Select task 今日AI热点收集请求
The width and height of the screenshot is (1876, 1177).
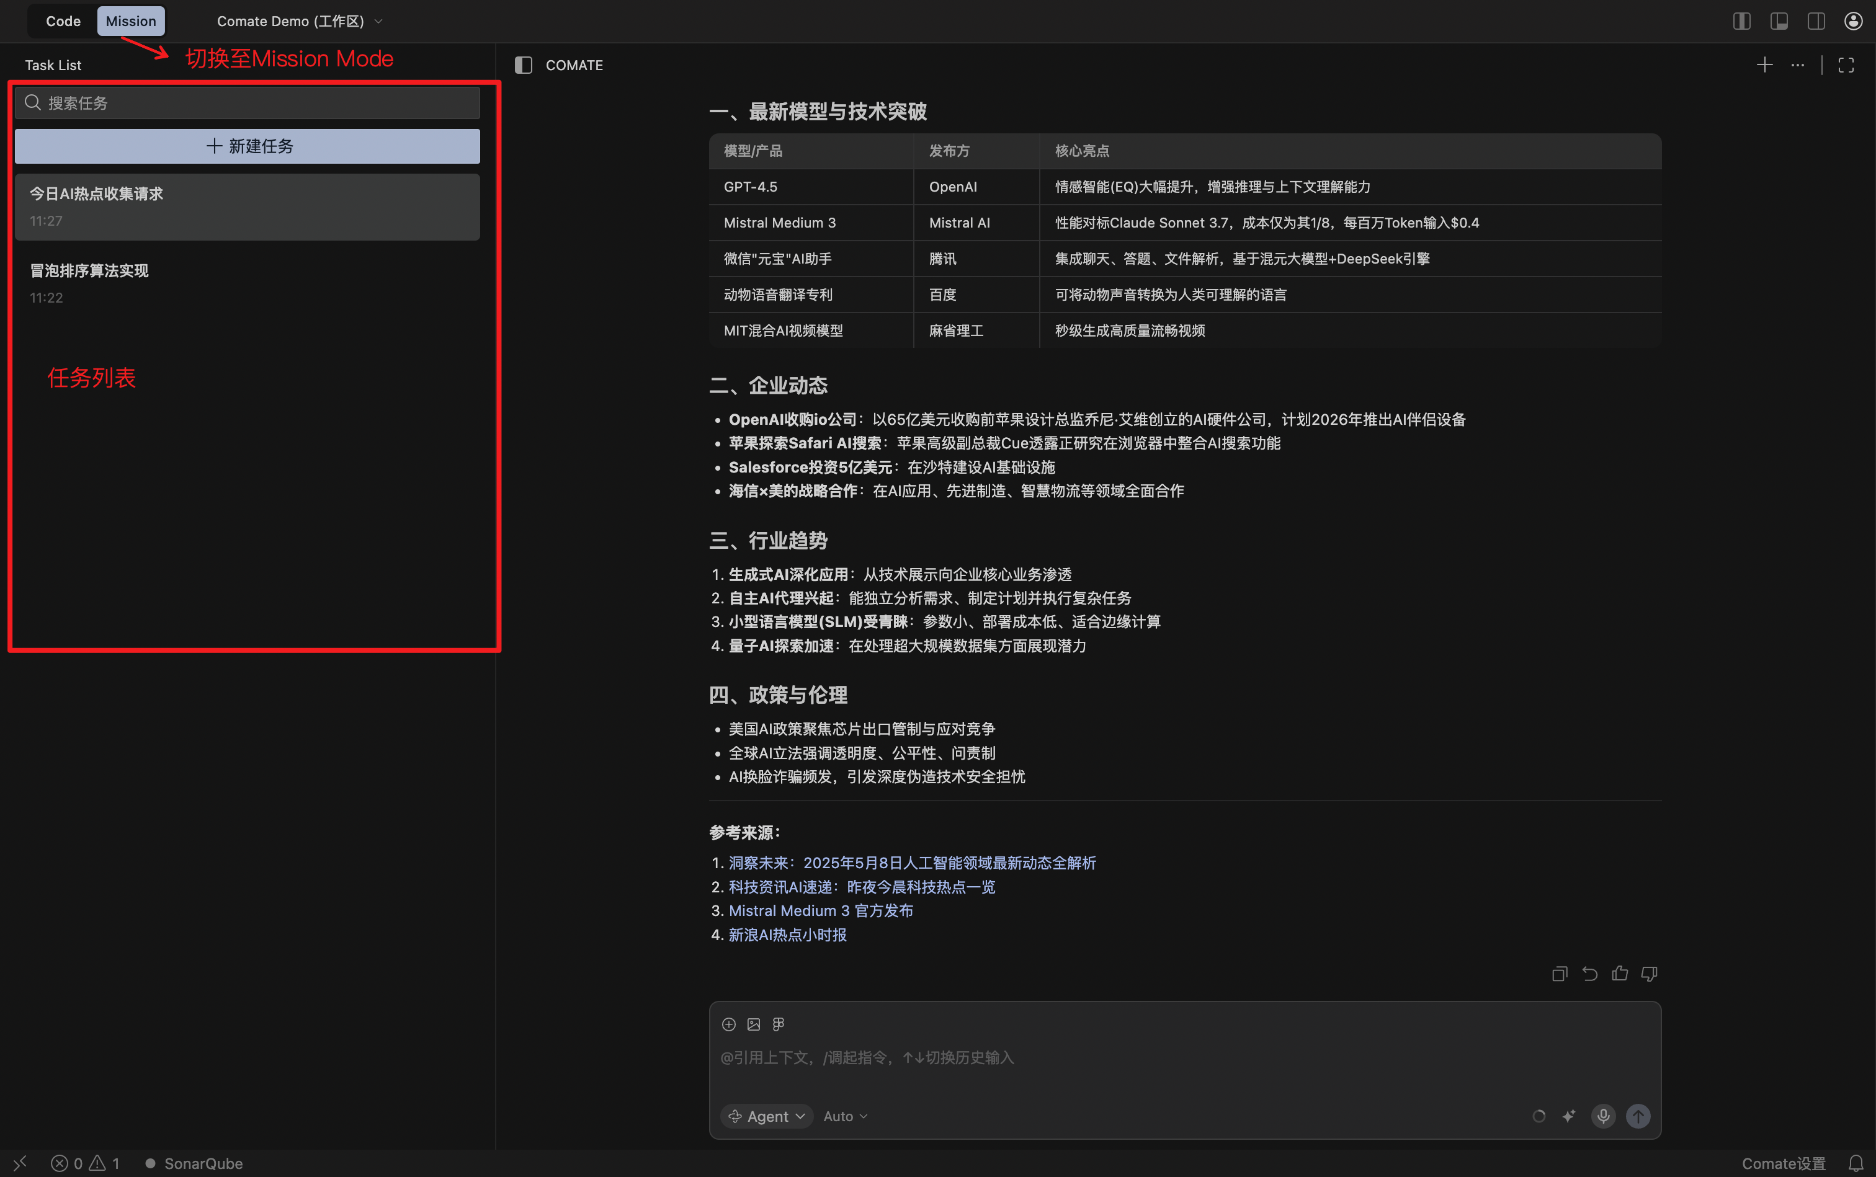pyautogui.click(x=248, y=207)
